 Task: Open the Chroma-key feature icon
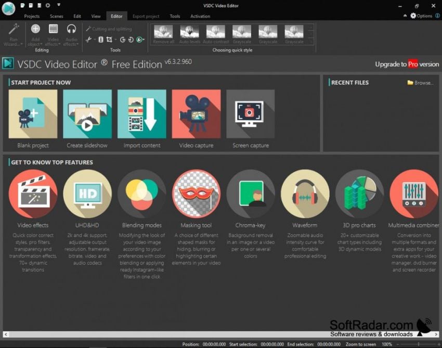point(251,194)
